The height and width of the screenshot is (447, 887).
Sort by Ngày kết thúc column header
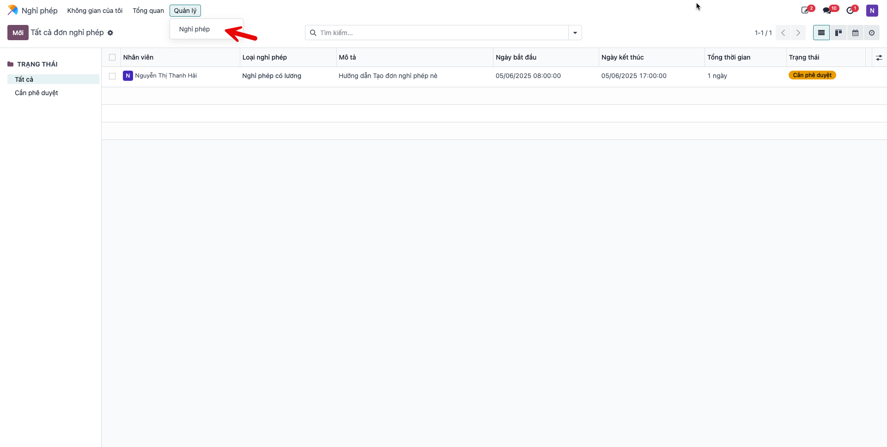pyautogui.click(x=652, y=57)
